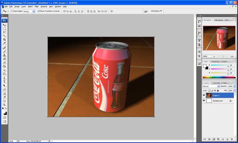
Task: Open the Filter menu
Action: (x=36, y=7)
